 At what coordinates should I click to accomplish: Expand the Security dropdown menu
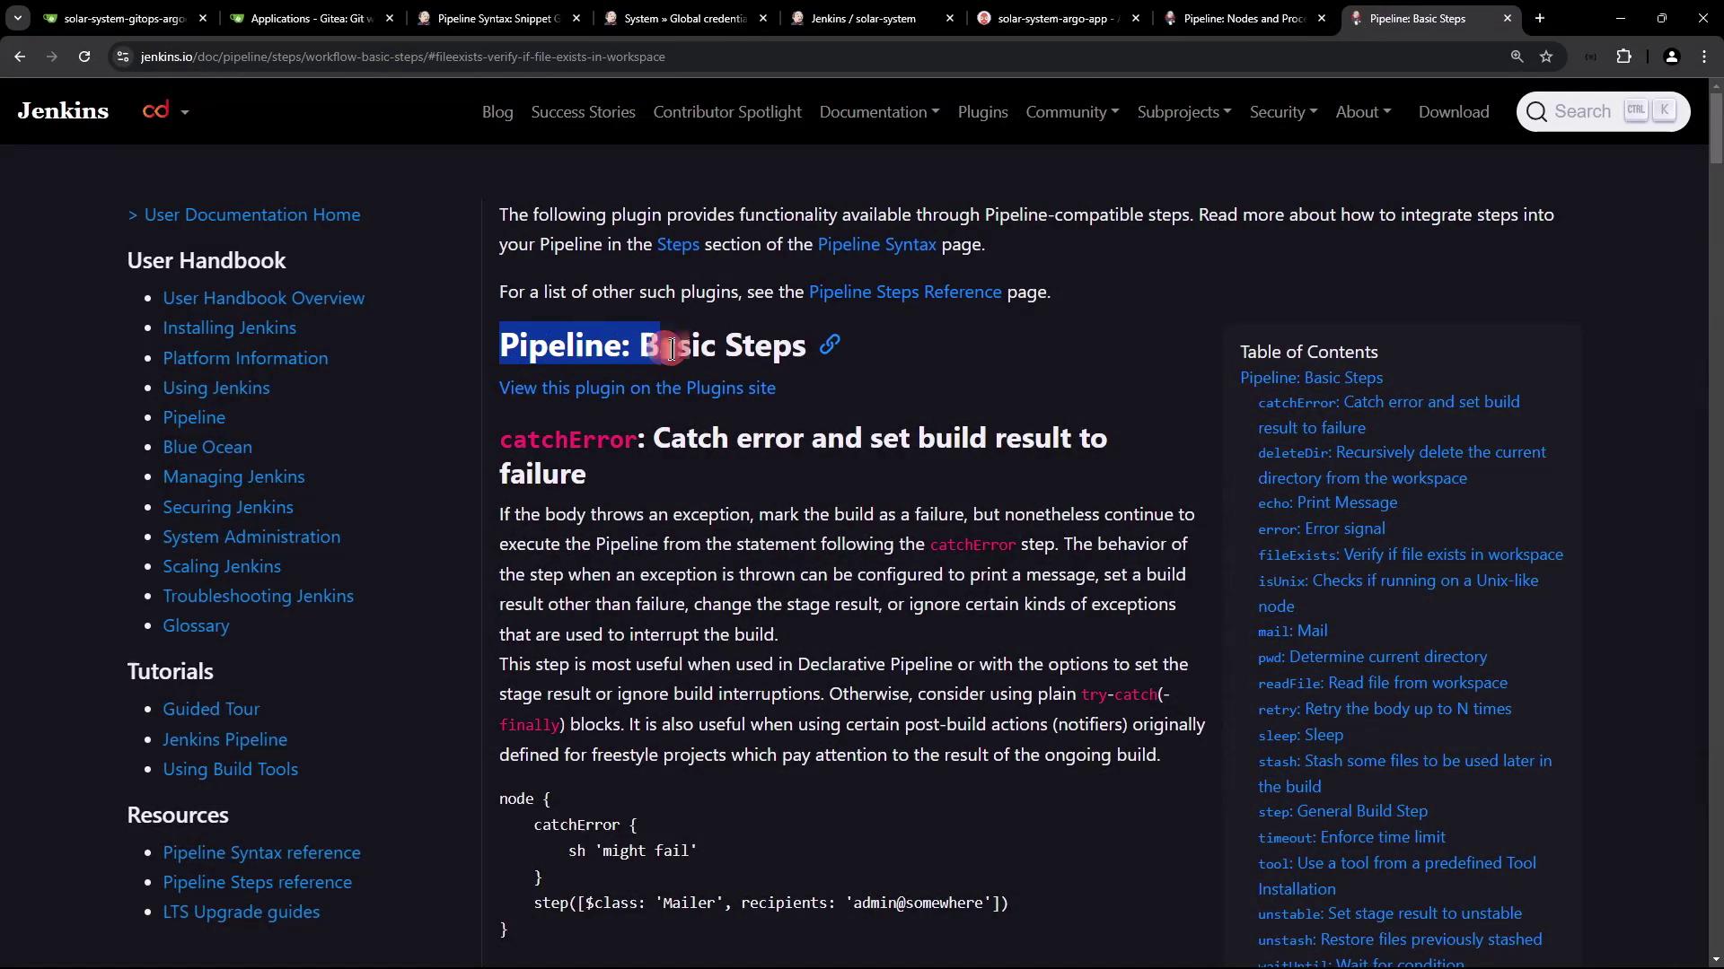tap(1283, 112)
